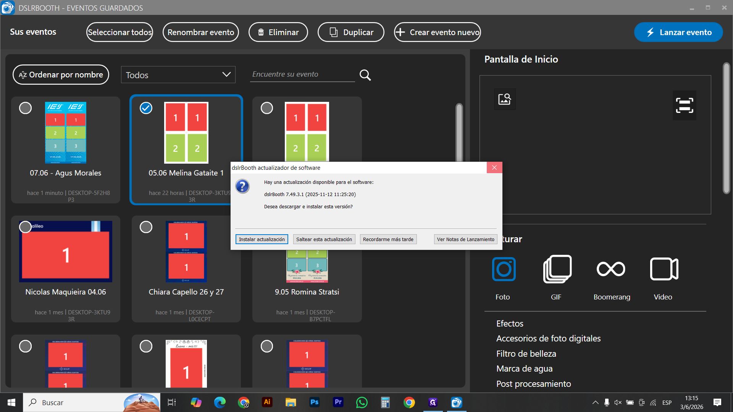Click the muted volume tray icon
The width and height of the screenshot is (733, 412).
pyautogui.click(x=618, y=402)
